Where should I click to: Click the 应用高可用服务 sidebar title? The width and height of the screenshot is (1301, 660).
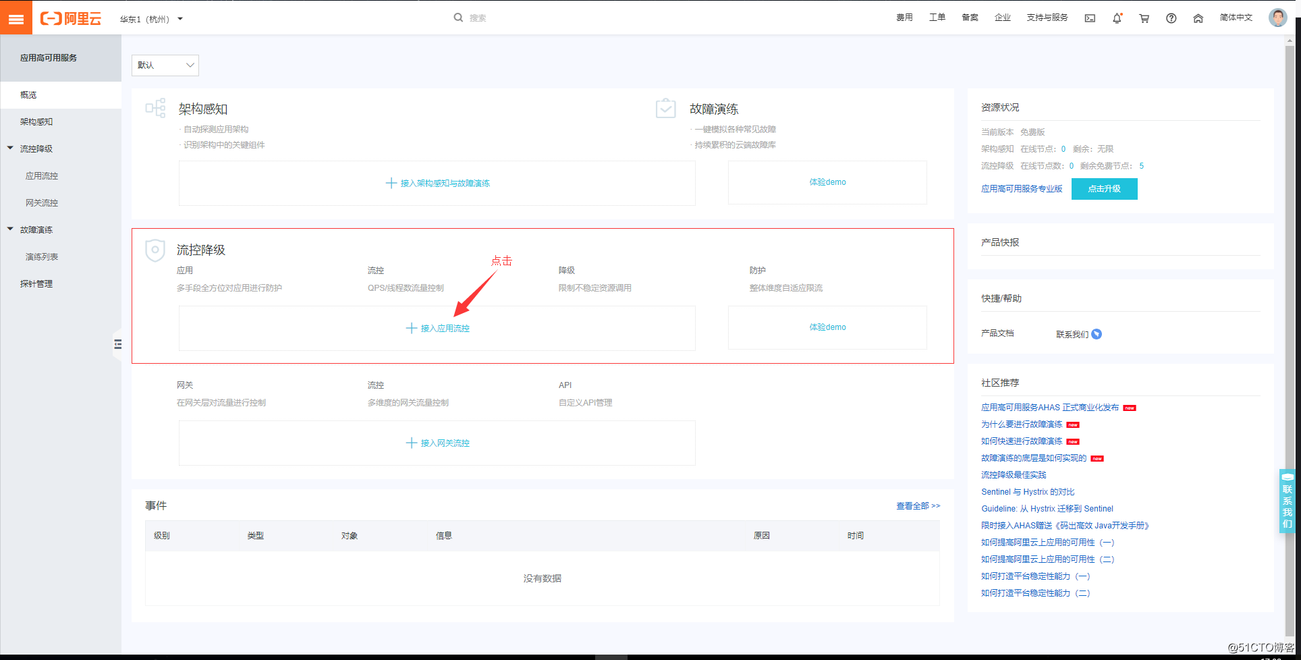tap(49, 58)
